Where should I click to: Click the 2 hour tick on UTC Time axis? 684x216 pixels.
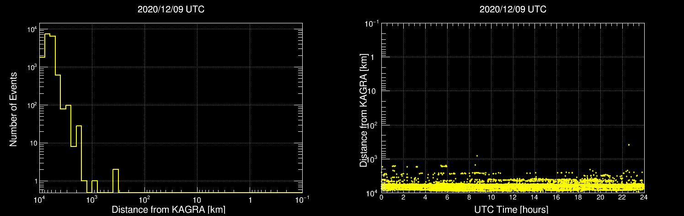click(403, 198)
